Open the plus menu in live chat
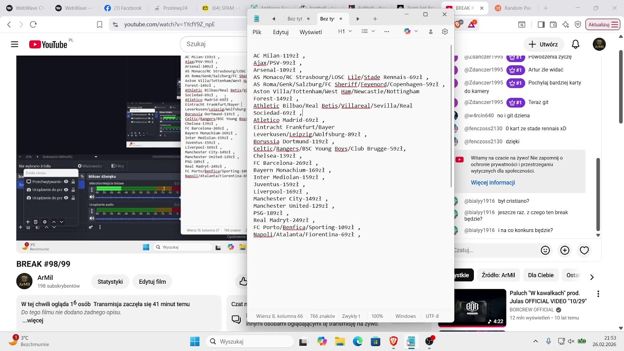The width and height of the screenshot is (624, 351). click(x=565, y=250)
